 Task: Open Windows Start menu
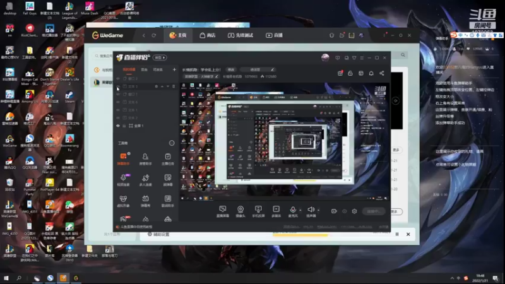(6, 278)
